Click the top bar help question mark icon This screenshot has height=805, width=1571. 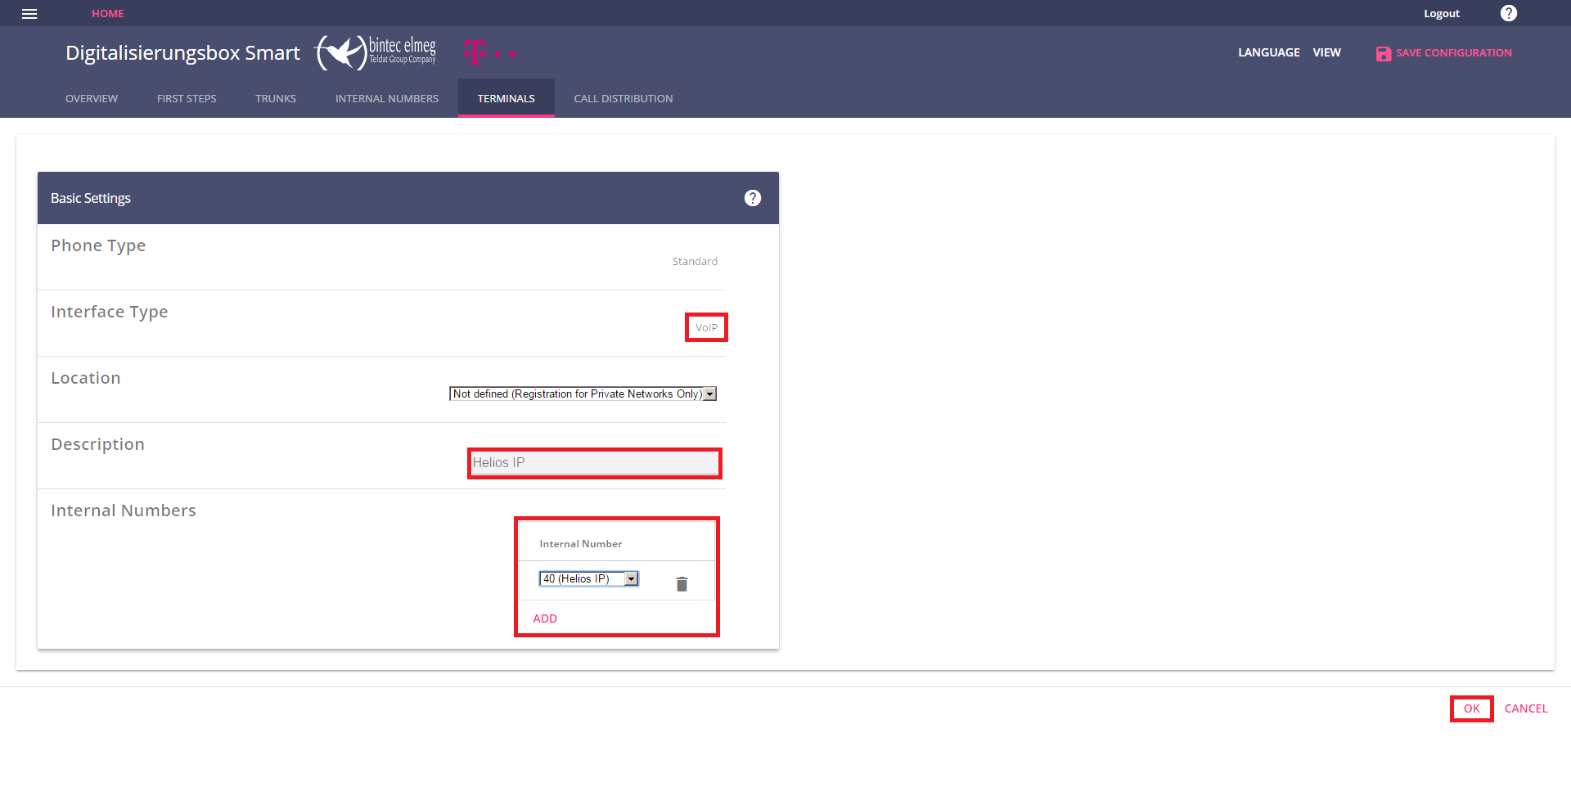1508,13
